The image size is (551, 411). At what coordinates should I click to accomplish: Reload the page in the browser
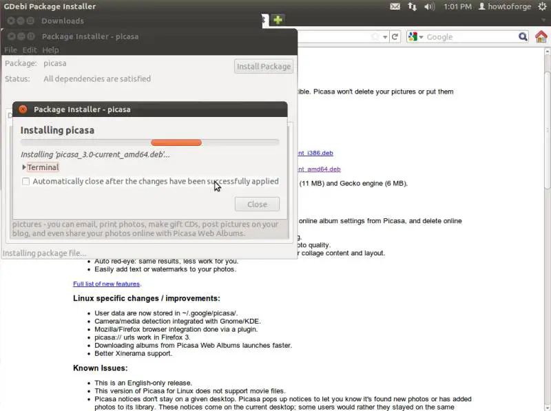point(395,36)
